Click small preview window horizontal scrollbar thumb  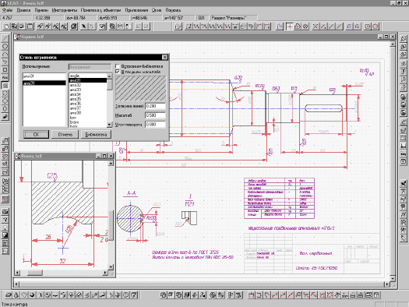click(x=35, y=273)
